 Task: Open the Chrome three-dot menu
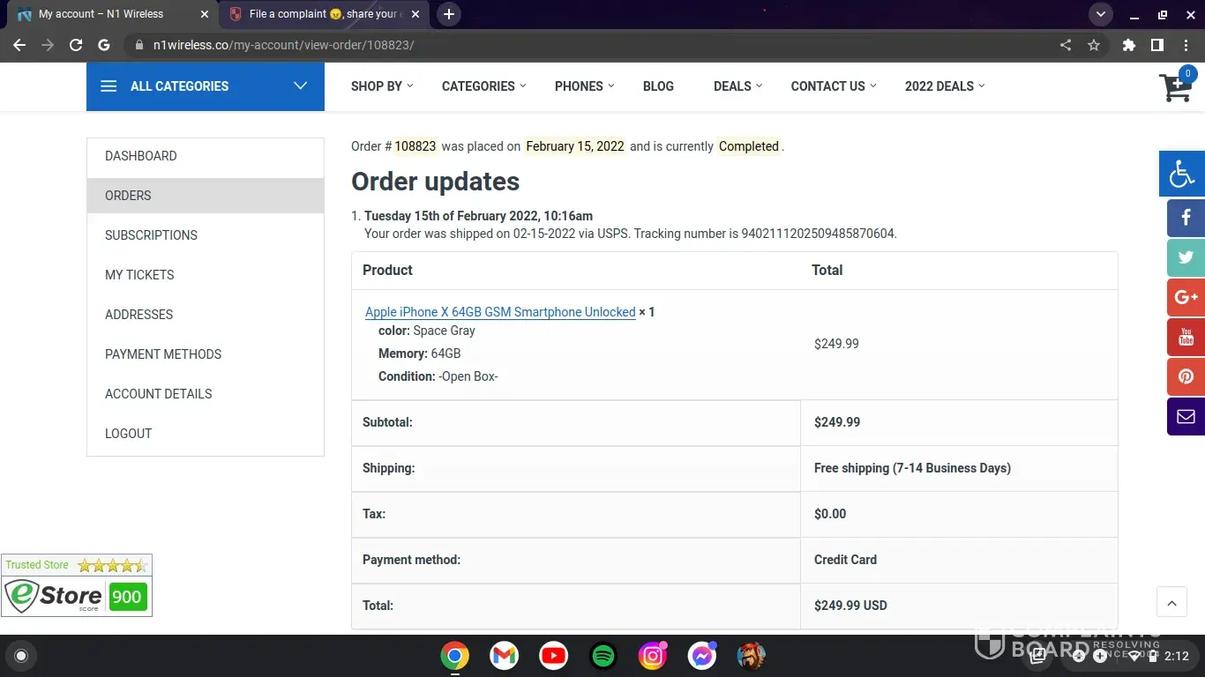[x=1186, y=45]
